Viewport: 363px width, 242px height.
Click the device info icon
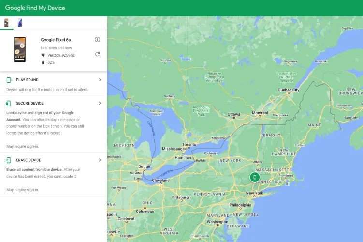(97, 39)
